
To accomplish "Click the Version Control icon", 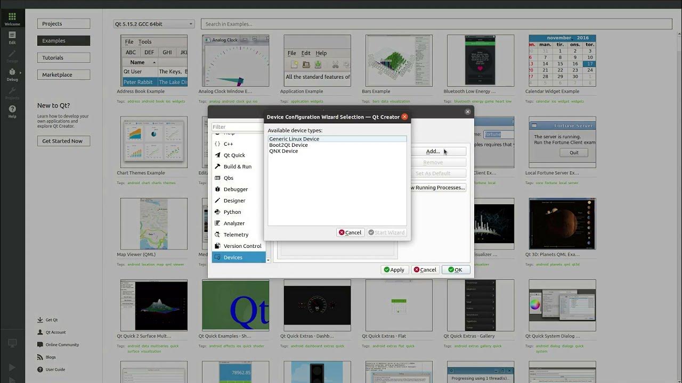I will (x=217, y=246).
